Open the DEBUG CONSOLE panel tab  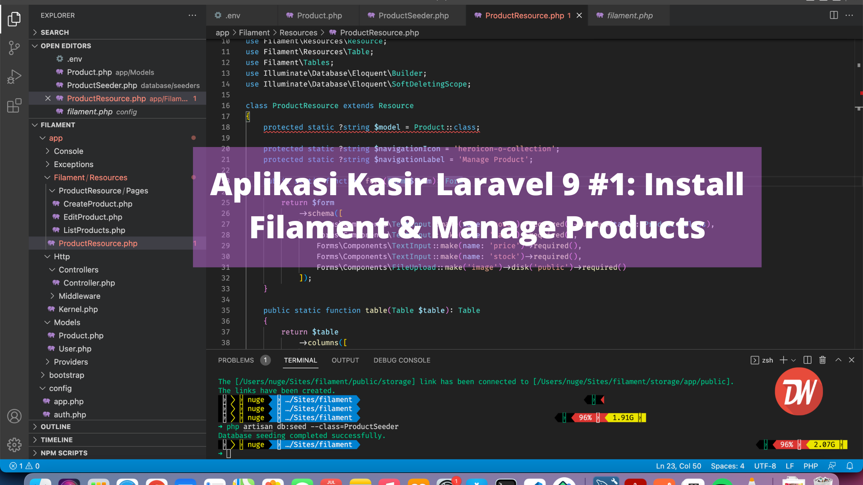point(402,360)
